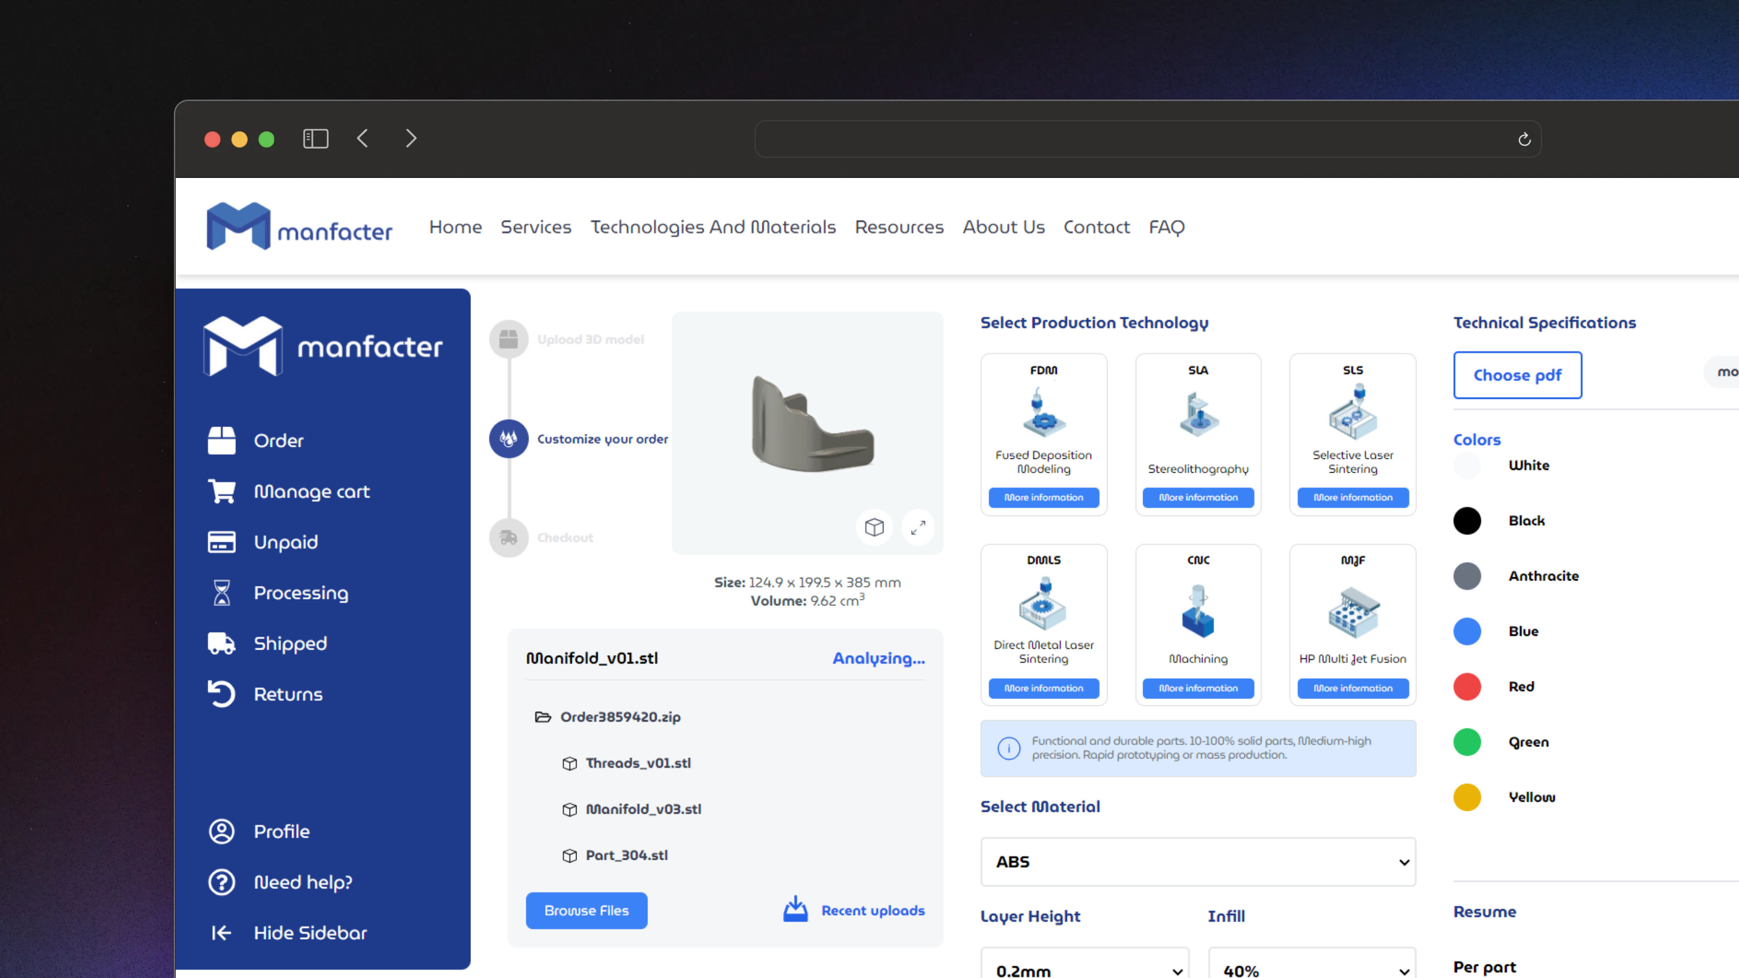The image size is (1739, 978).
Task: Click the Processing hourglass icon
Action: tap(221, 593)
